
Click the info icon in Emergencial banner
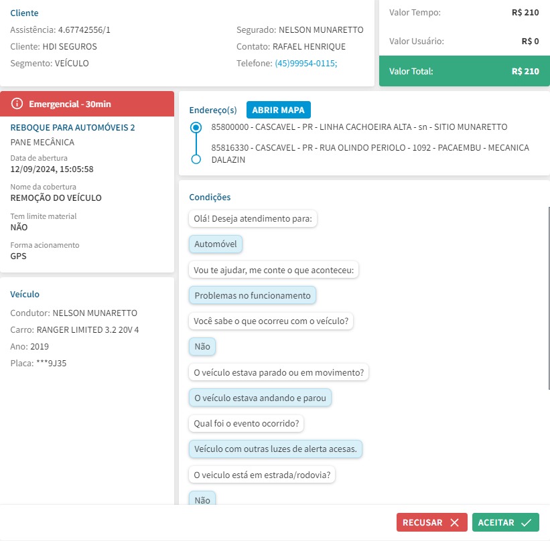pyautogui.click(x=17, y=104)
